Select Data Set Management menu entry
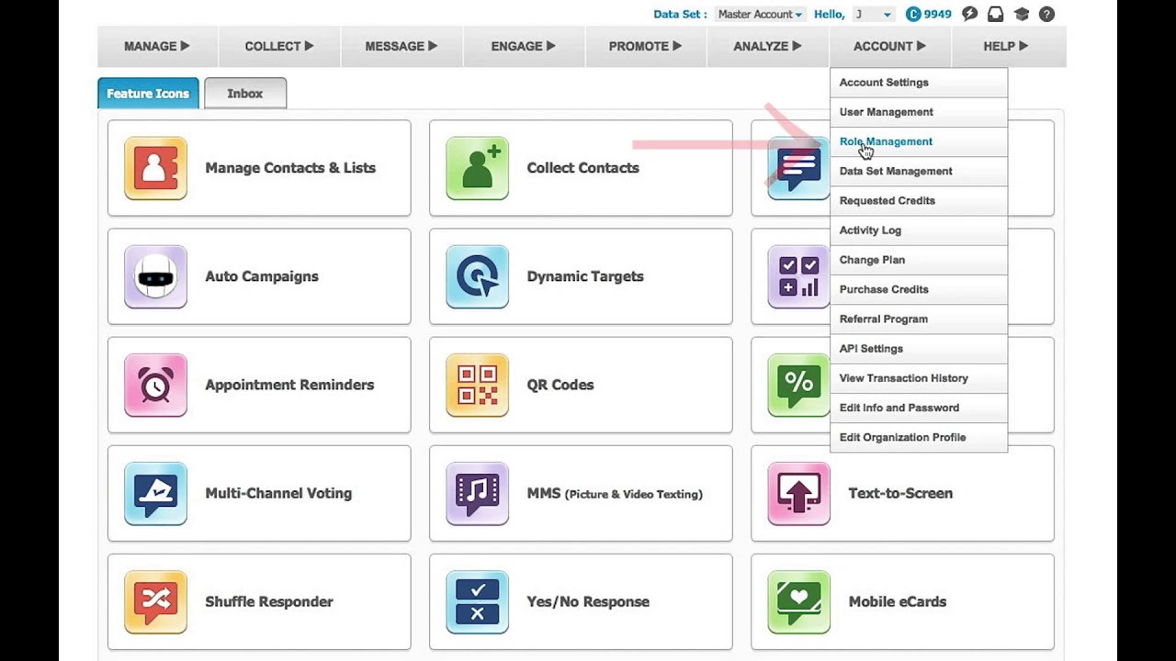The width and height of the screenshot is (1176, 661). 919,171
